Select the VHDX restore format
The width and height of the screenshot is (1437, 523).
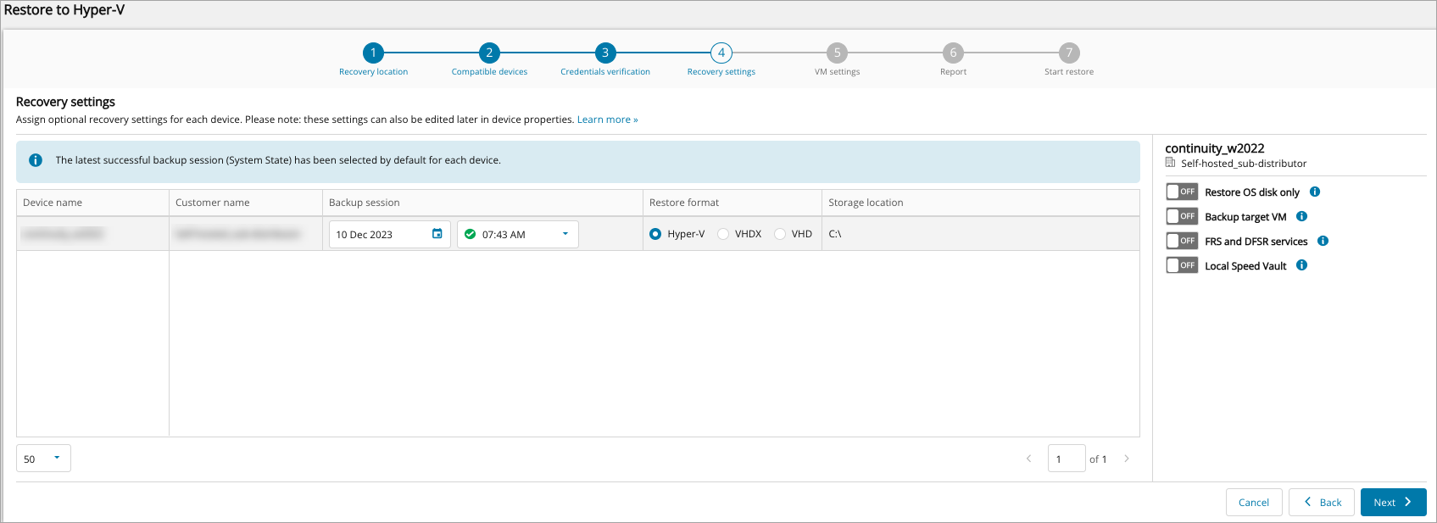(x=723, y=234)
